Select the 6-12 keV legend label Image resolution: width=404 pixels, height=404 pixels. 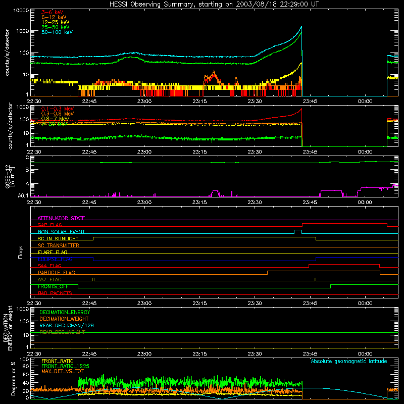point(54,17)
